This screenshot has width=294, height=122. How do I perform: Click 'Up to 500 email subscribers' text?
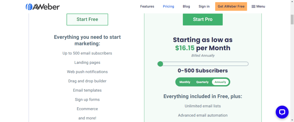click(87, 53)
